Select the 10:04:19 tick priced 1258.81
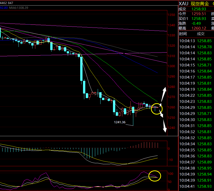Image resolution: width=214 pixels, height=191 pixels. 195,83
